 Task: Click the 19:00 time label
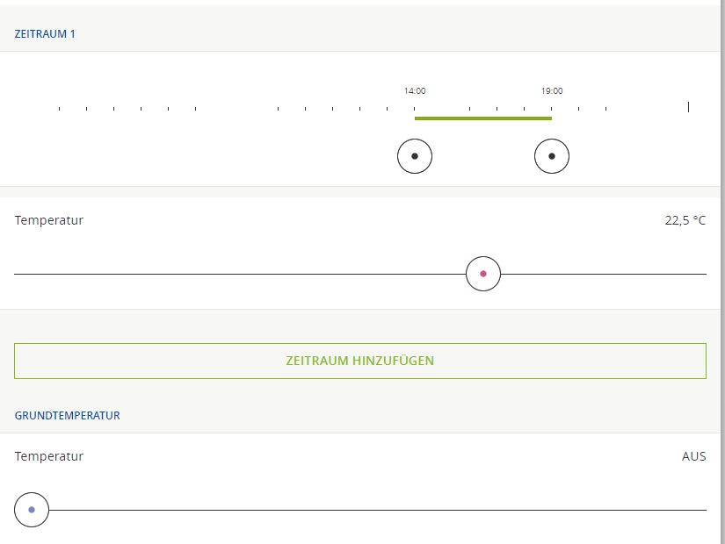coord(552,90)
